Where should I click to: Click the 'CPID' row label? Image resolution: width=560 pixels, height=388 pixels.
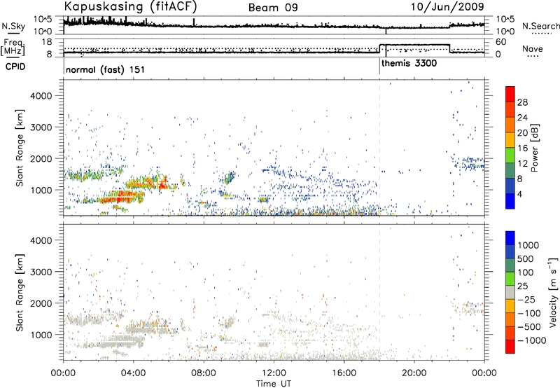[15, 67]
